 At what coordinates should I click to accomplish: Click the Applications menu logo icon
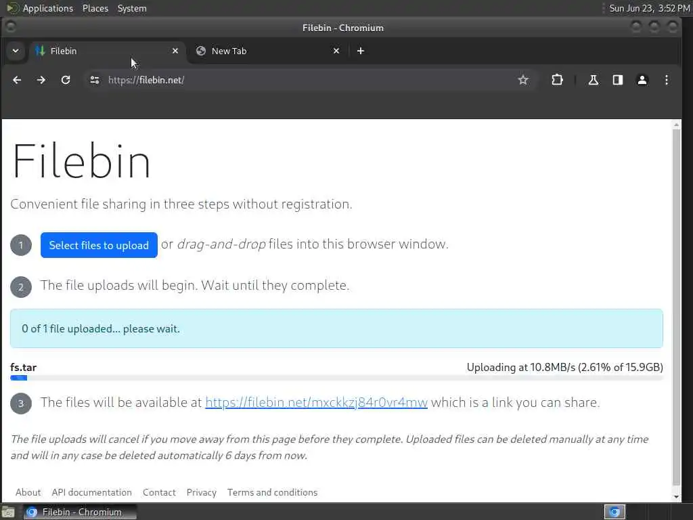[12, 8]
